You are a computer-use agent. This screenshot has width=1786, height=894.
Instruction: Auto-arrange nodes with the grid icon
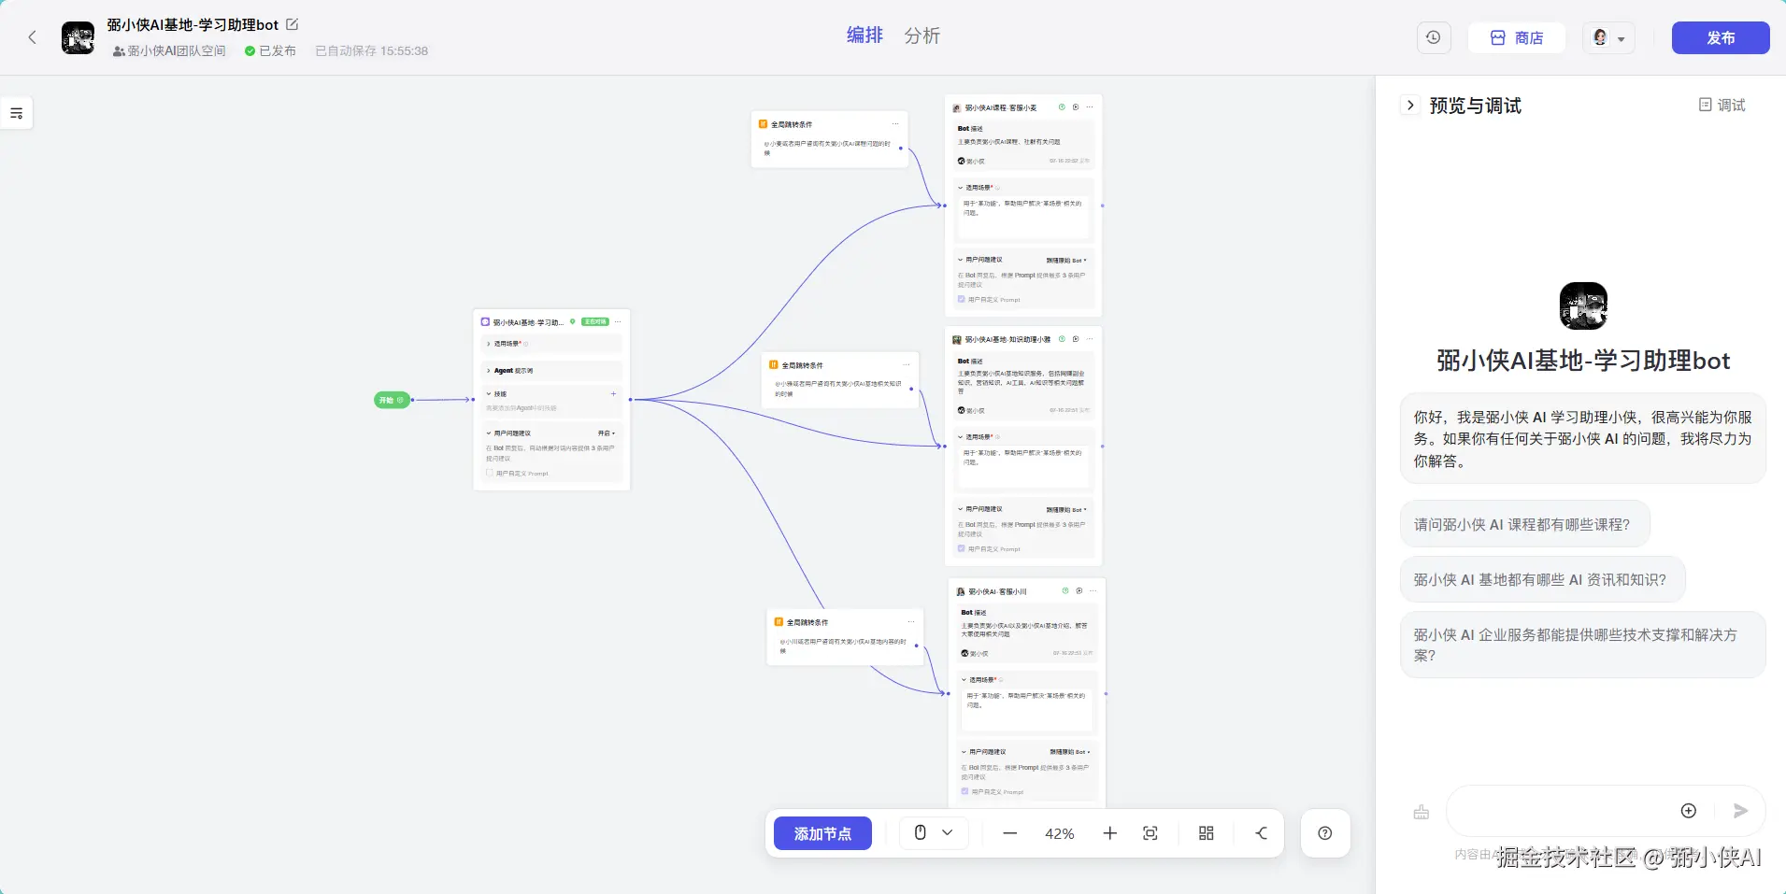point(1207,833)
